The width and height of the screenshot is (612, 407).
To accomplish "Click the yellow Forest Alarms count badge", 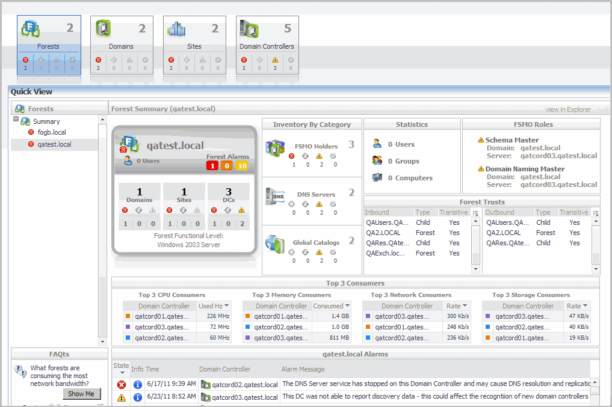I will pos(242,167).
